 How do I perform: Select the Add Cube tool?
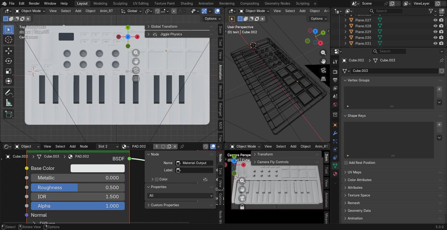pyautogui.click(x=9, y=114)
